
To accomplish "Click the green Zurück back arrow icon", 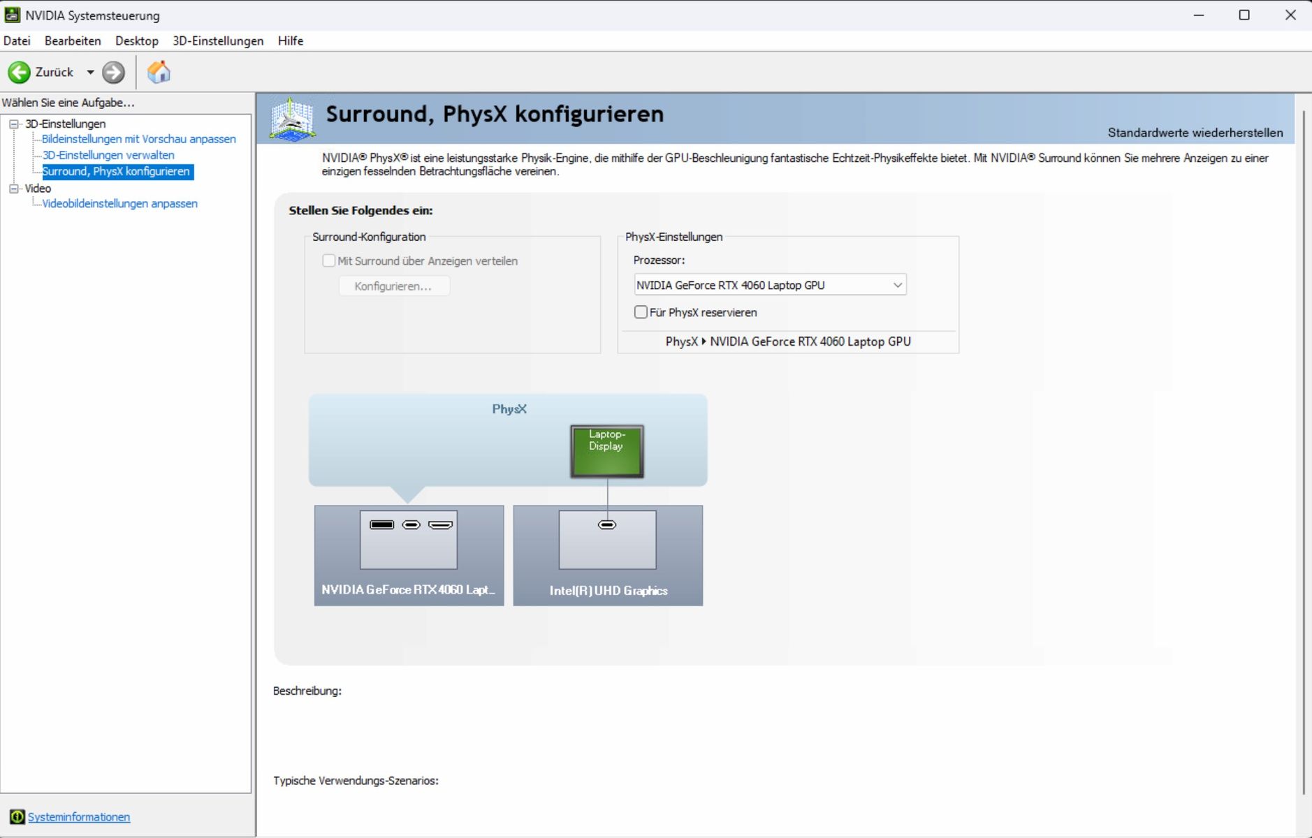I will coord(19,72).
